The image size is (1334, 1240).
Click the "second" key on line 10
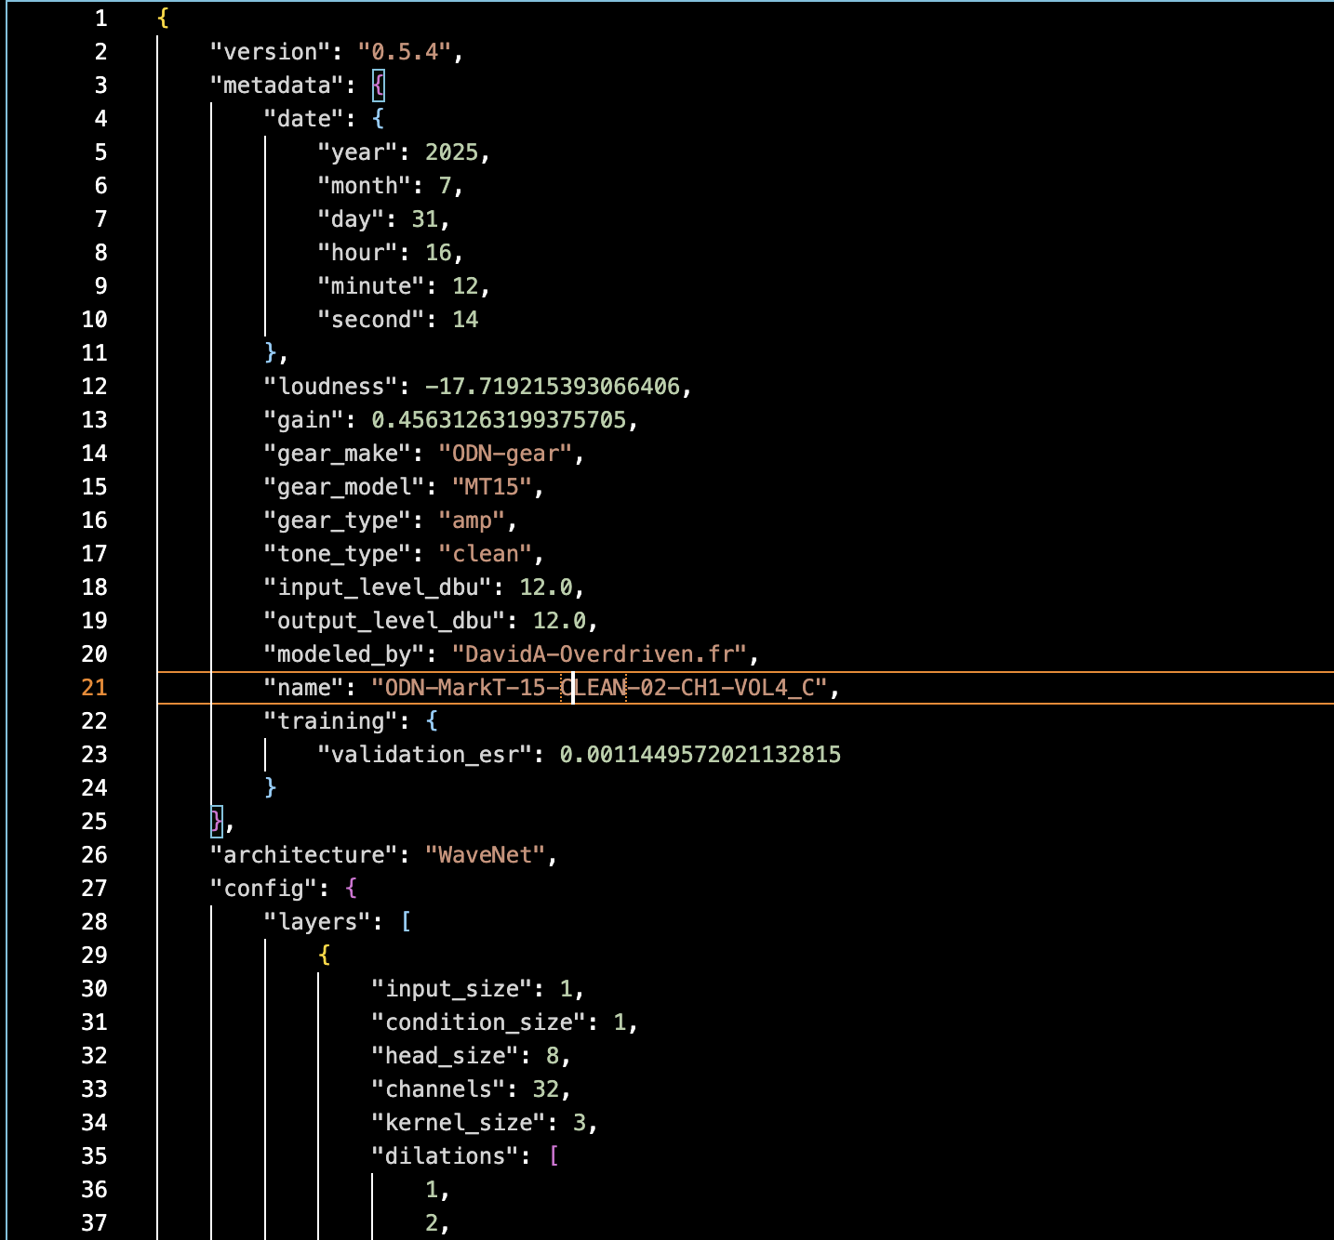[371, 320]
